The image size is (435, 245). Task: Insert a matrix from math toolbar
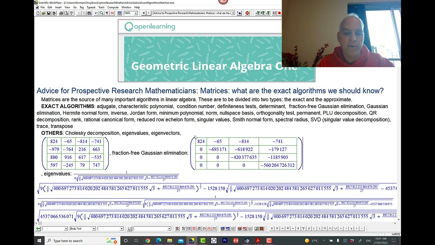(194, 228)
